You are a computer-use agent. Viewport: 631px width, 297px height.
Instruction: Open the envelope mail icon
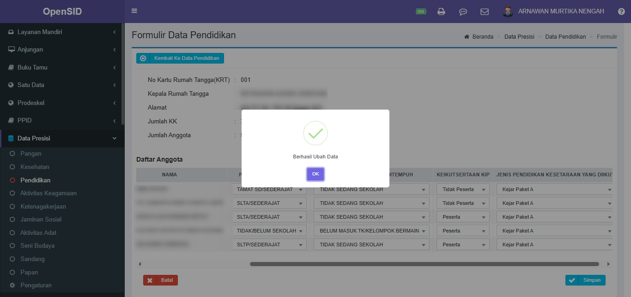(x=485, y=12)
